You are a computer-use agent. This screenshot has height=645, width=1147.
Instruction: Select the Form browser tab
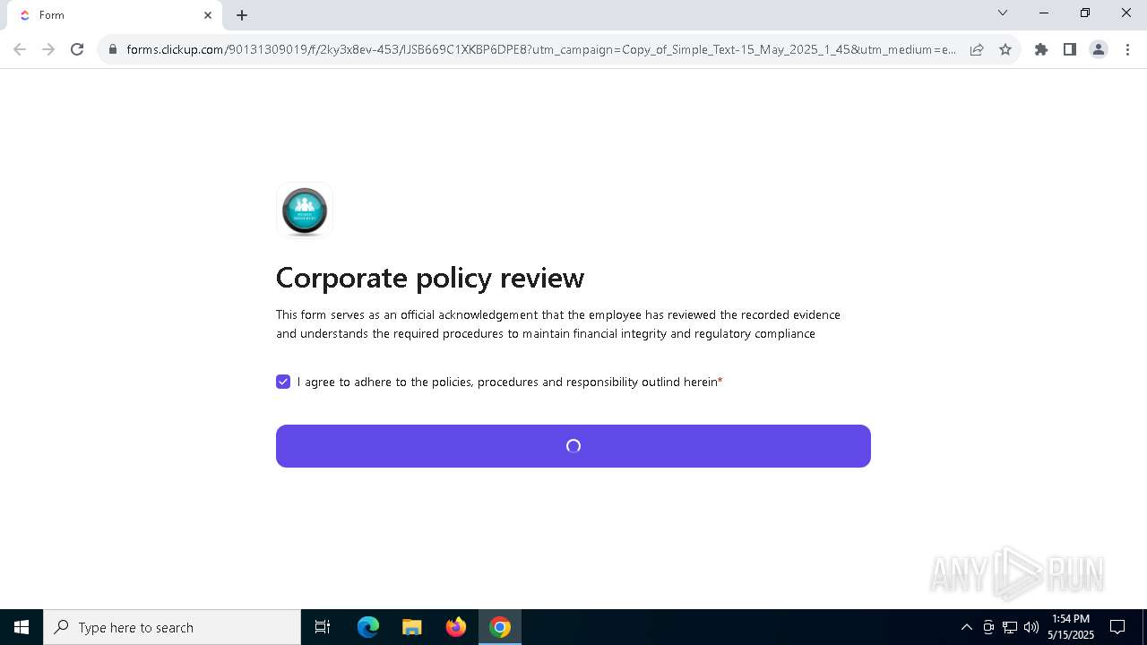point(115,15)
